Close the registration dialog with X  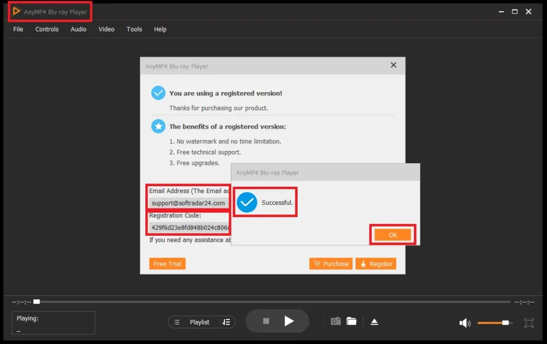point(393,65)
